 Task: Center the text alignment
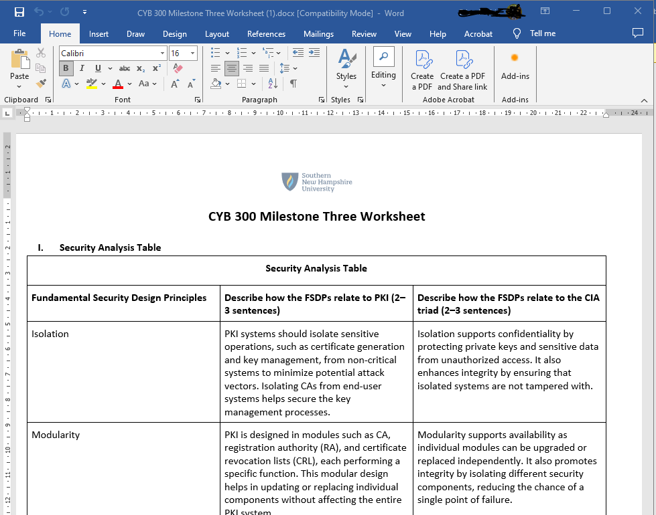(x=231, y=68)
